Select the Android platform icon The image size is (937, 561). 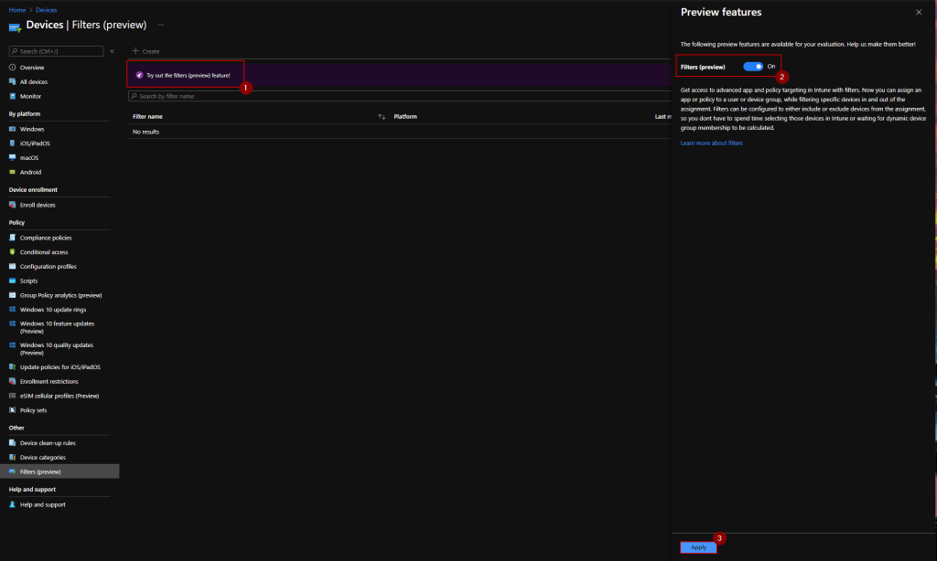coord(12,172)
